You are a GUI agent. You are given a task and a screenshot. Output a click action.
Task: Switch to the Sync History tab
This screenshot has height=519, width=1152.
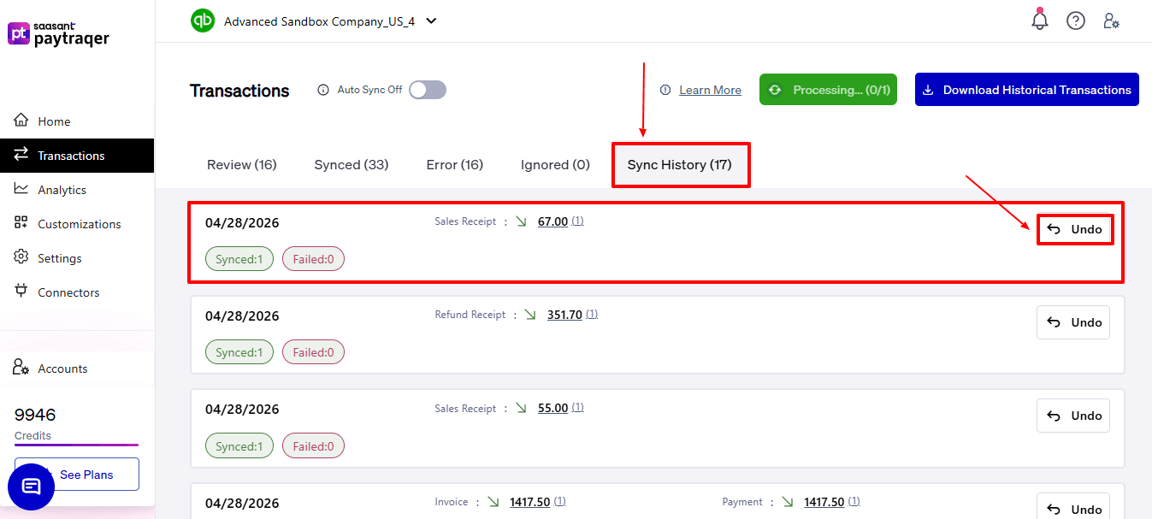[680, 164]
